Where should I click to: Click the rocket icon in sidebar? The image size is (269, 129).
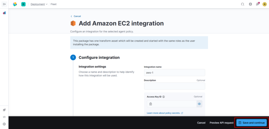click(4, 110)
